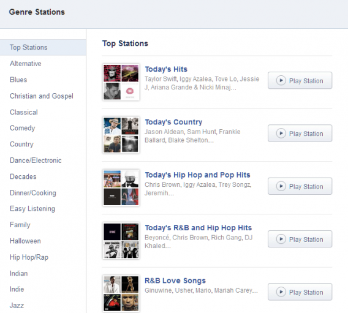Screen dimensions: 348x313
Task: Open the Indian genre
Action: tap(18, 273)
